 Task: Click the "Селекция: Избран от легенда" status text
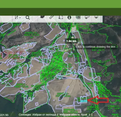pyautogui.click(x=37, y=115)
